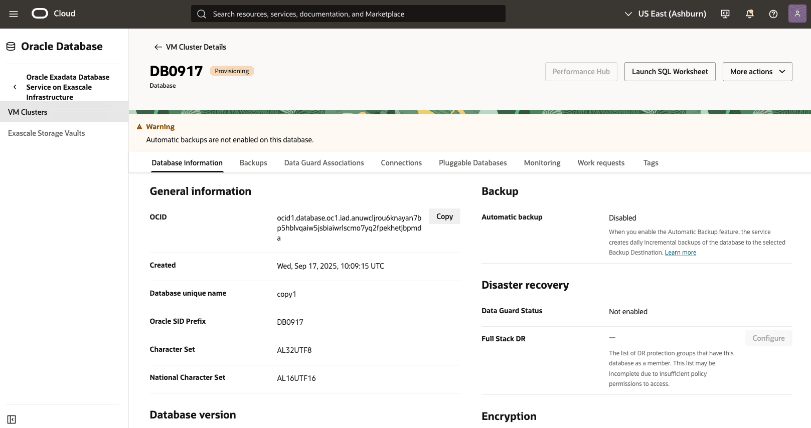Screen dimensions: 811x428
Task: Open the Monitoring tab
Action: click(542, 163)
